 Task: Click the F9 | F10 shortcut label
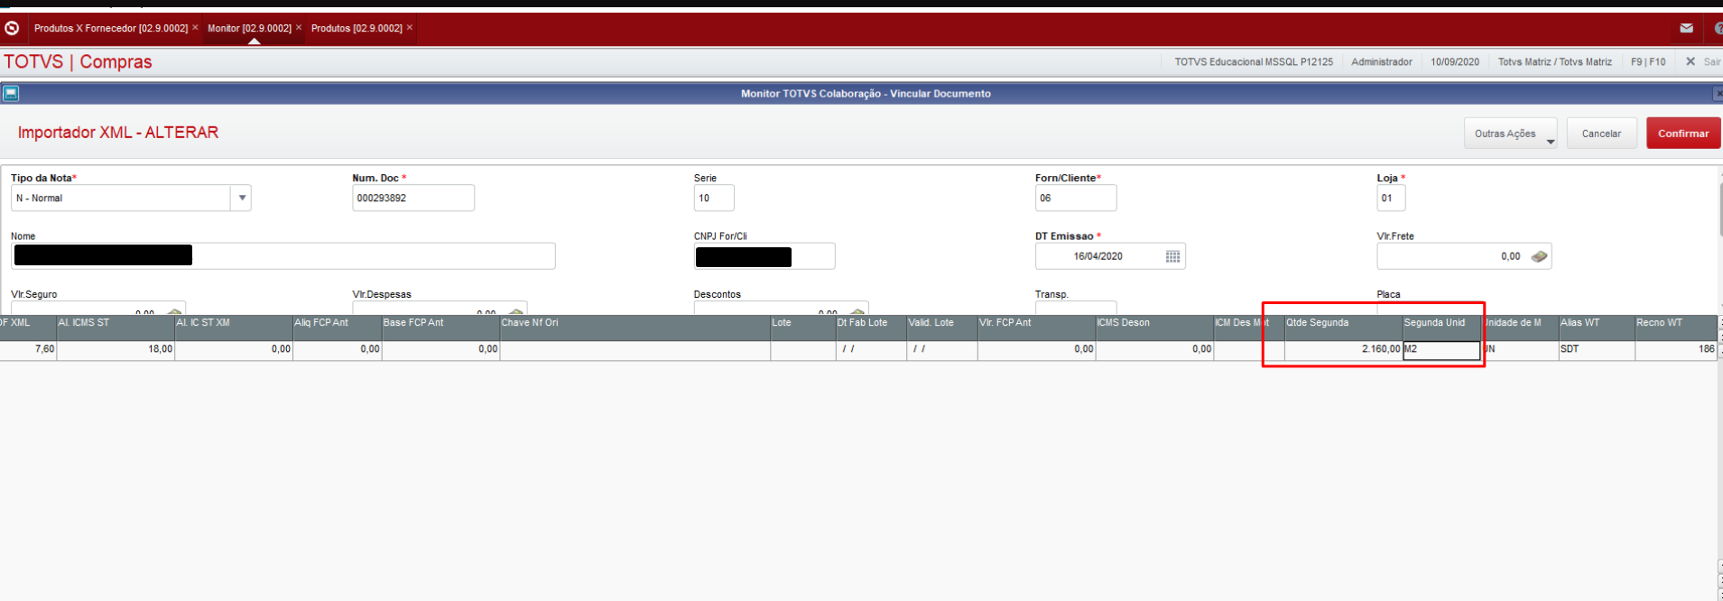(1648, 62)
